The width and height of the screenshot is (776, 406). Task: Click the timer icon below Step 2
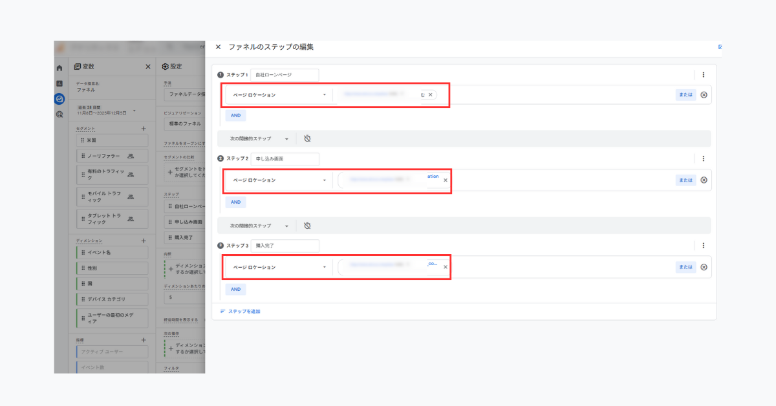click(307, 226)
